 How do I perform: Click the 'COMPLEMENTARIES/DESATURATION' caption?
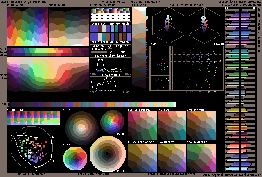click(x=172, y=175)
